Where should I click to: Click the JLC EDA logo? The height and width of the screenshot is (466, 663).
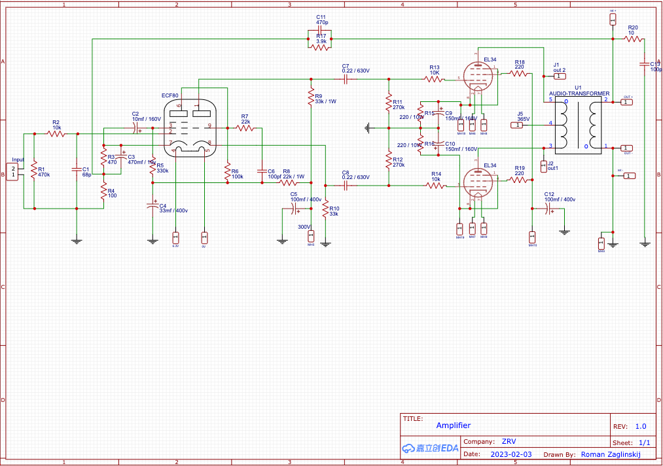point(430,448)
